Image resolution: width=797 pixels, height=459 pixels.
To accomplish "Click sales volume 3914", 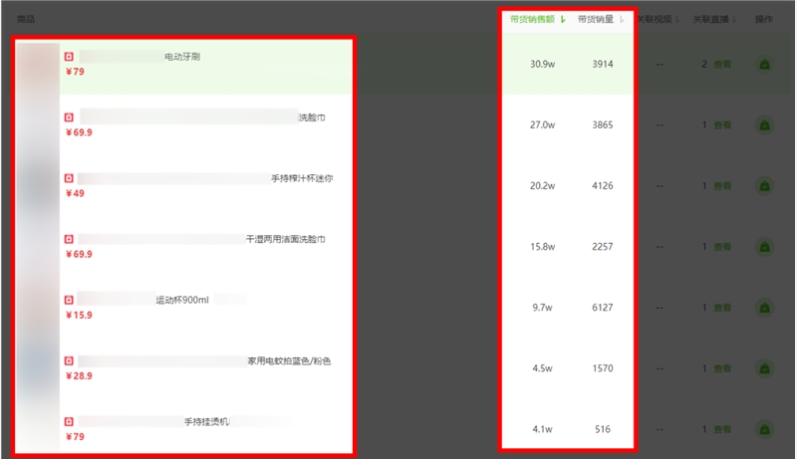I will (603, 65).
